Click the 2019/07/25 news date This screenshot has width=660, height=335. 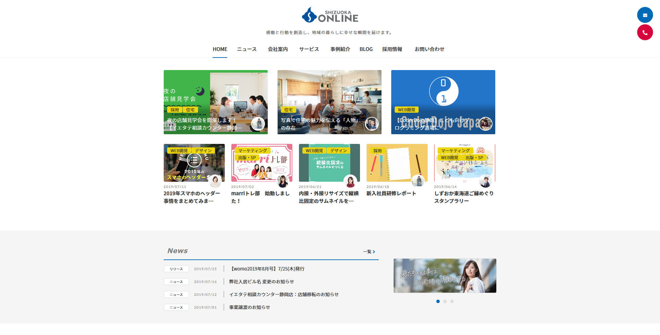tap(205, 269)
